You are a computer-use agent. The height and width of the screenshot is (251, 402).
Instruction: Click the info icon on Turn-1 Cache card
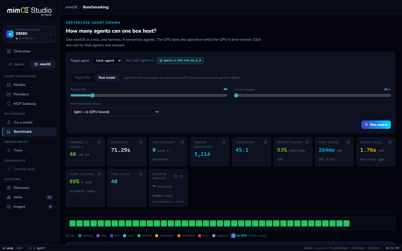(99, 174)
